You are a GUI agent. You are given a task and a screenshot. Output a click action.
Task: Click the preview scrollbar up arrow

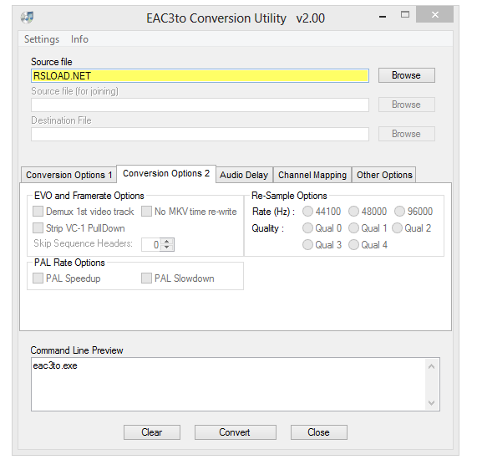pyautogui.click(x=431, y=366)
